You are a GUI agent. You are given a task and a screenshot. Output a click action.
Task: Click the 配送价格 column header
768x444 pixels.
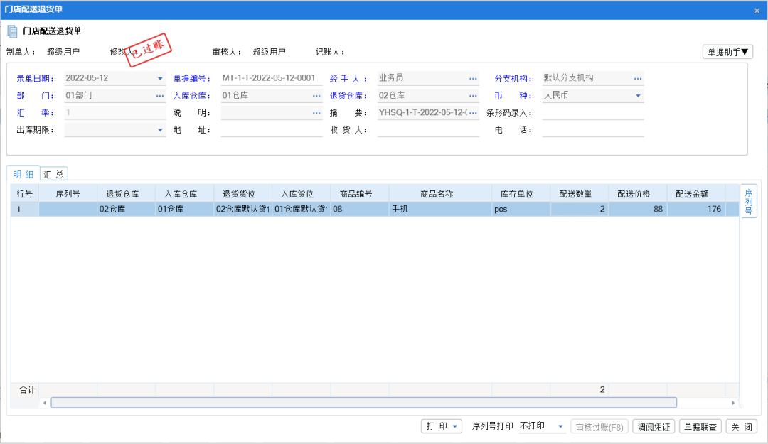(x=638, y=194)
